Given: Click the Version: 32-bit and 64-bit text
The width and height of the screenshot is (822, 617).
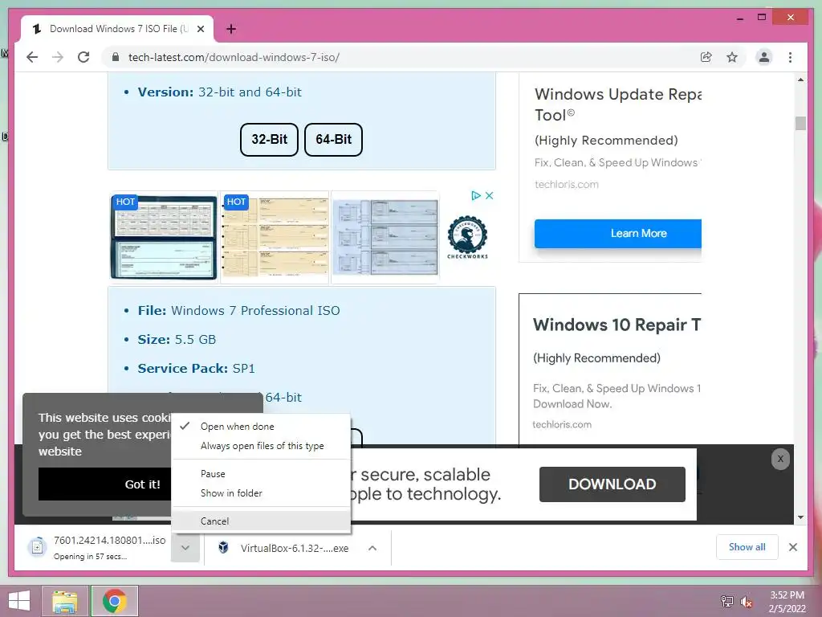Looking at the screenshot, I should coord(220,92).
